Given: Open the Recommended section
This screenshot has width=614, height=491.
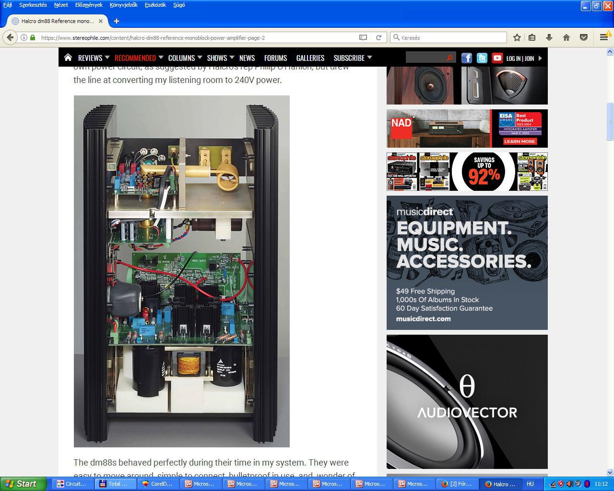Looking at the screenshot, I should coord(135,58).
